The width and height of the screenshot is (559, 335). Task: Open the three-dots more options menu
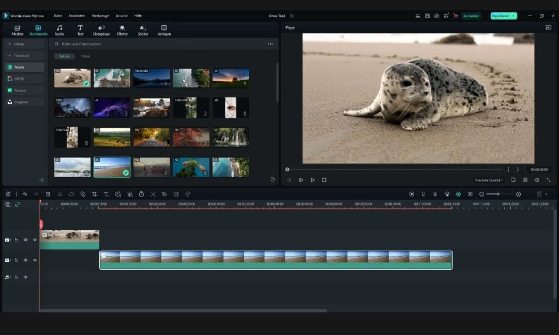click(270, 44)
